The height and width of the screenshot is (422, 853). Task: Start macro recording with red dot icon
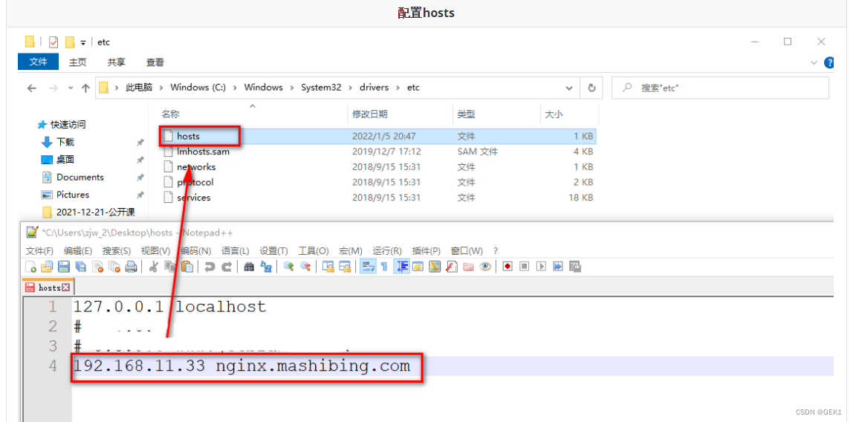coord(507,267)
